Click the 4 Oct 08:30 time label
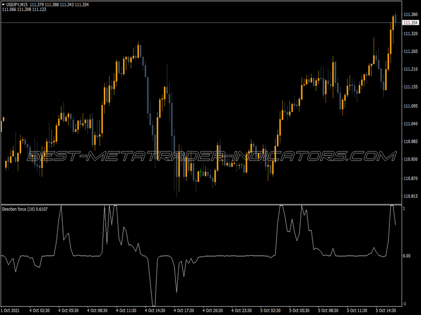421x315 pixels. coord(97,311)
